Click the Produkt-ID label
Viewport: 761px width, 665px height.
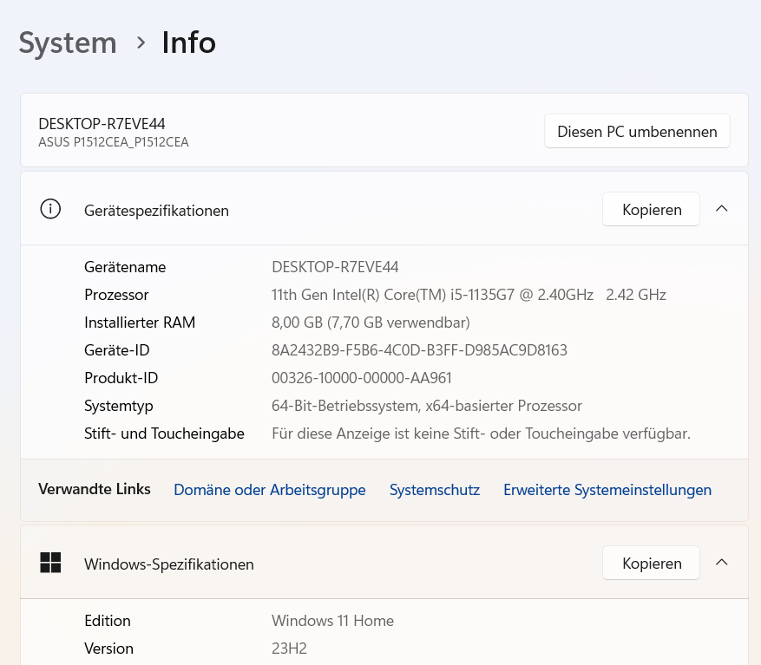(x=121, y=377)
